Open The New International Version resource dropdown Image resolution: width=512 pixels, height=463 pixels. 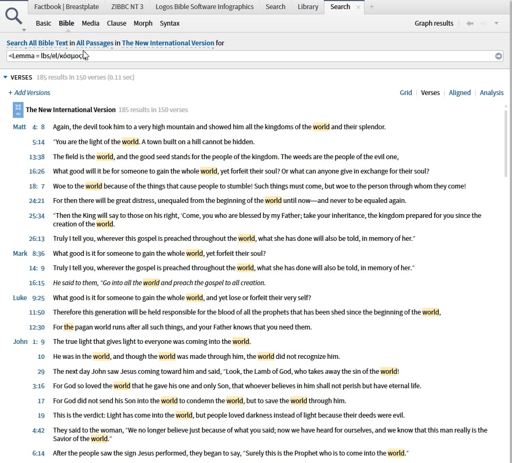[168, 43]
